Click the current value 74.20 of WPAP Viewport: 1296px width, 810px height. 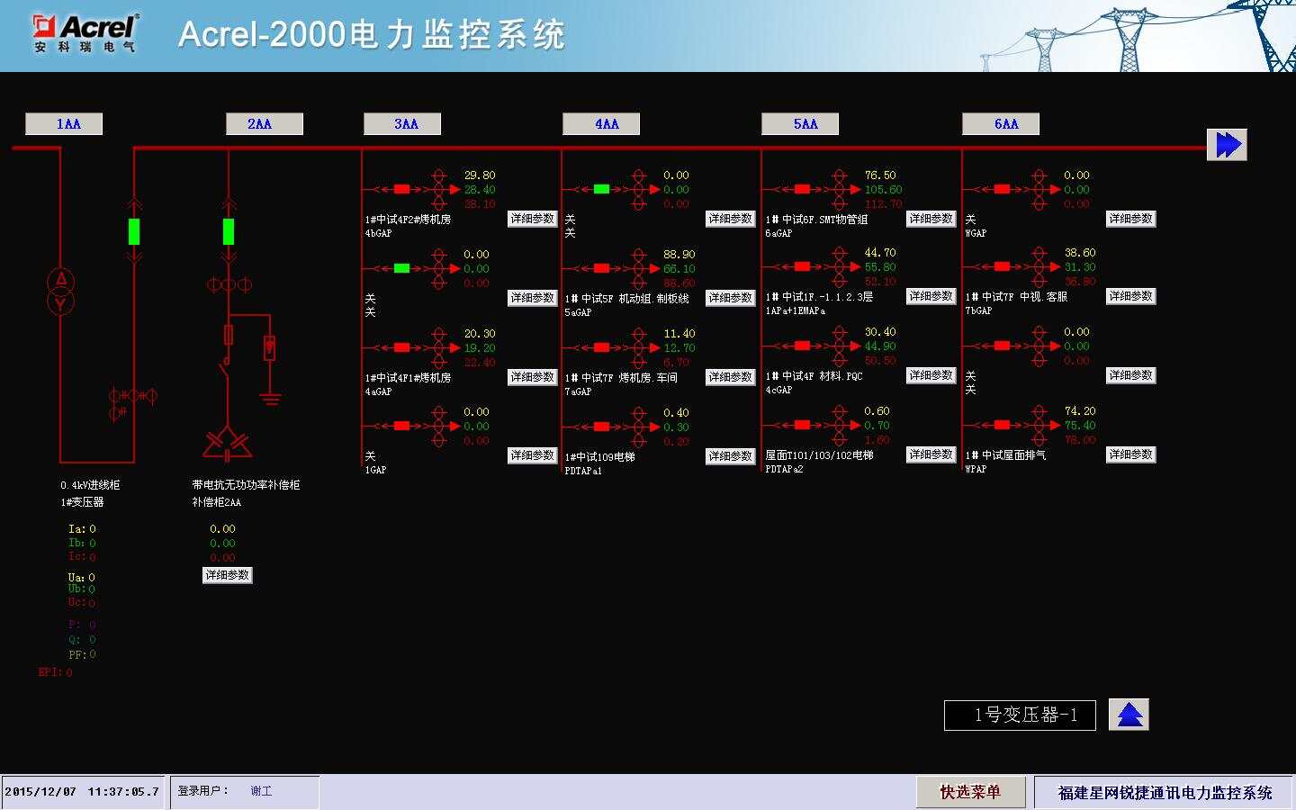[1080, 411]
